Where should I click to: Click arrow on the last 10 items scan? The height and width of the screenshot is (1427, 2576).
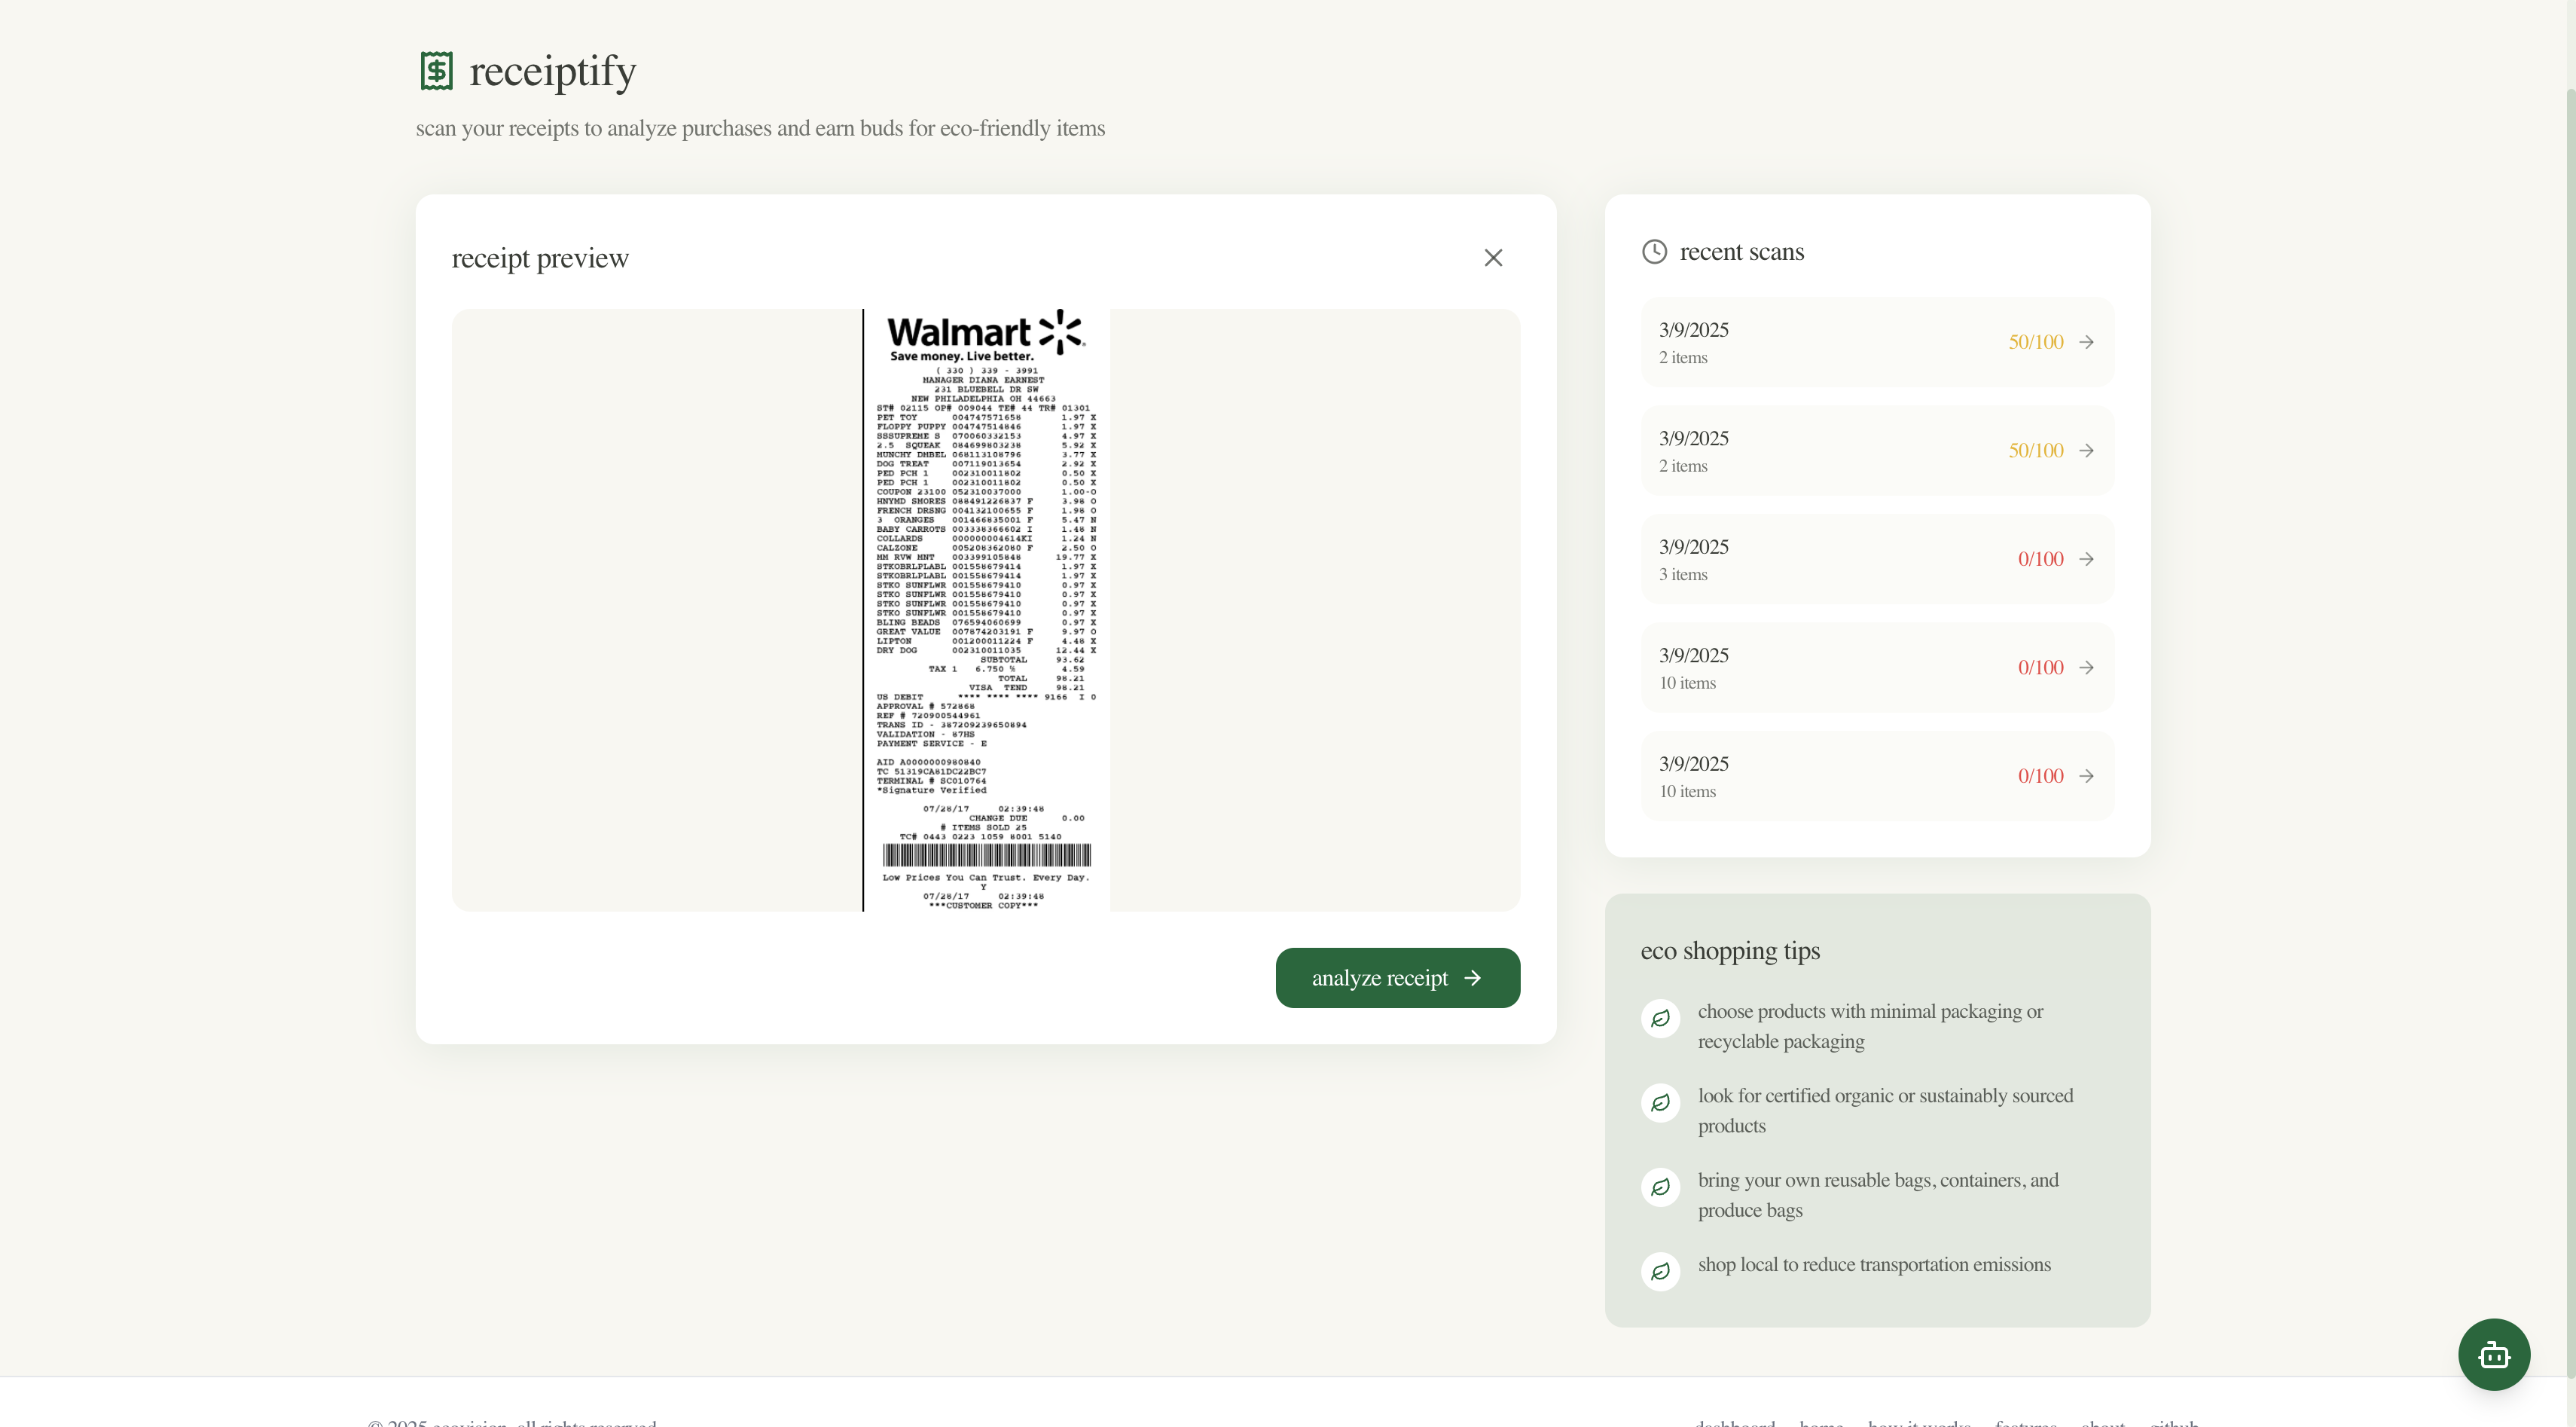[x=2086, y=776]
